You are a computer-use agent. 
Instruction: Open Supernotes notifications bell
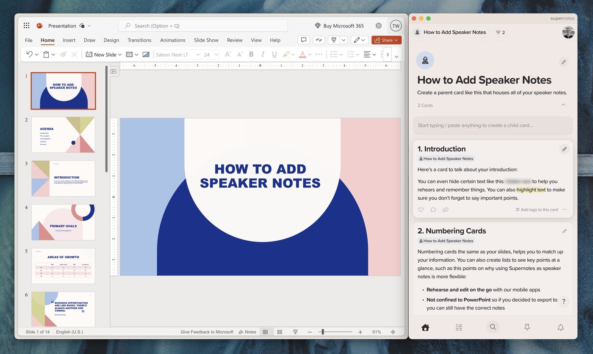(x=560, y=327)
